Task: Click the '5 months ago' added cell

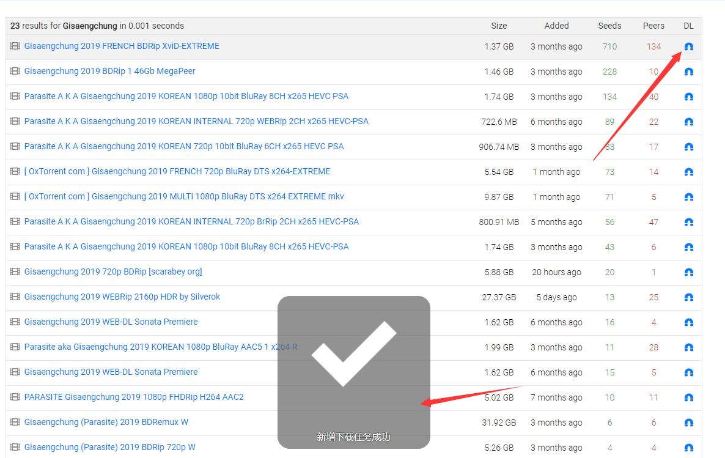Action: click(x=556, y=222)
